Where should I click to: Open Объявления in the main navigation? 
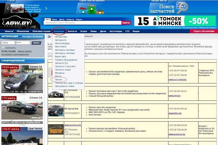point(23,31)
